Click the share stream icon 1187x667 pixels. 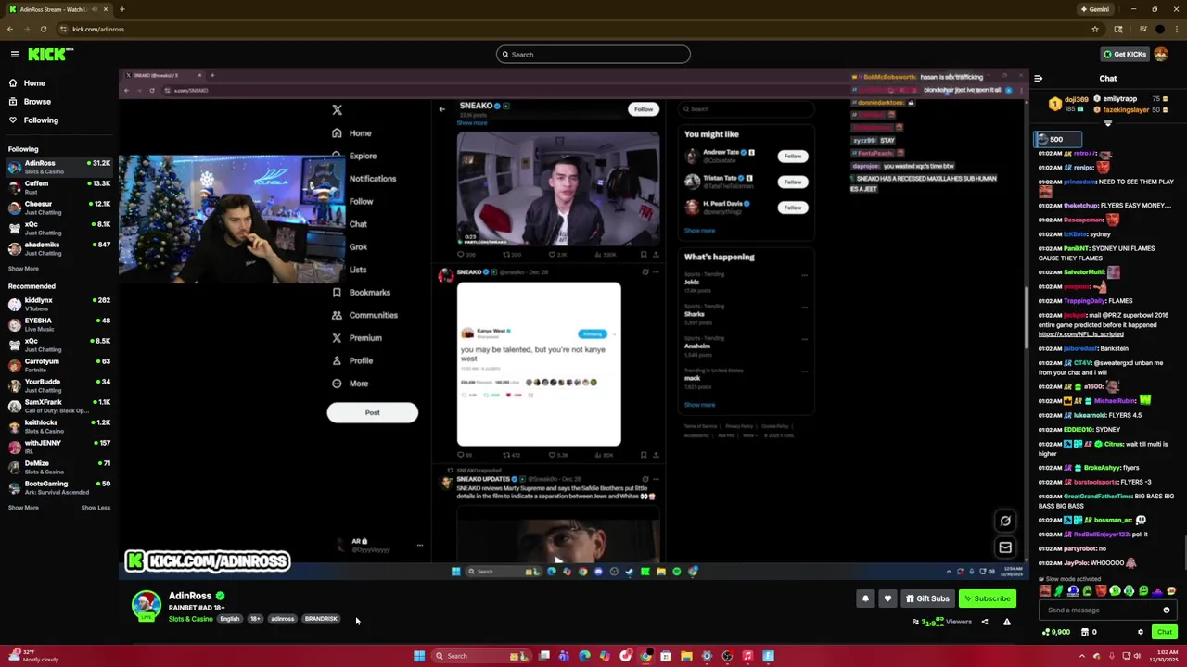985,622
